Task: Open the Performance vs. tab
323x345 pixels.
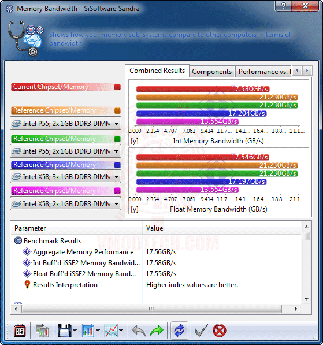Action: (x=263, y=72)
